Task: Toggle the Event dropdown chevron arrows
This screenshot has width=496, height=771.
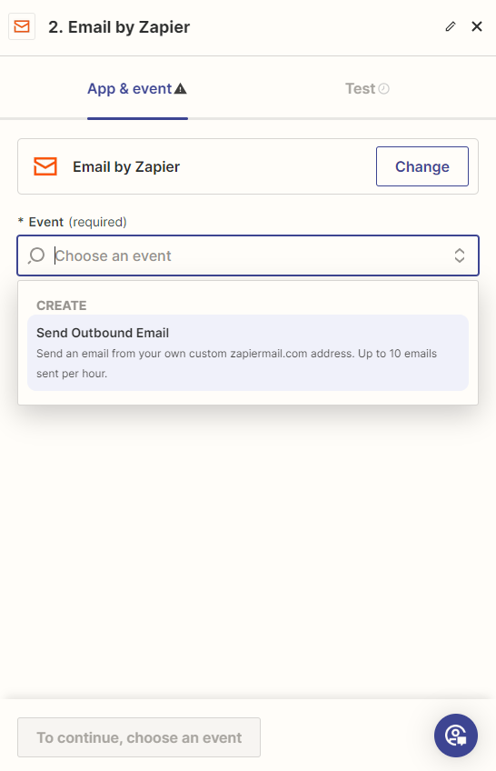Action: tap(459, 255)
